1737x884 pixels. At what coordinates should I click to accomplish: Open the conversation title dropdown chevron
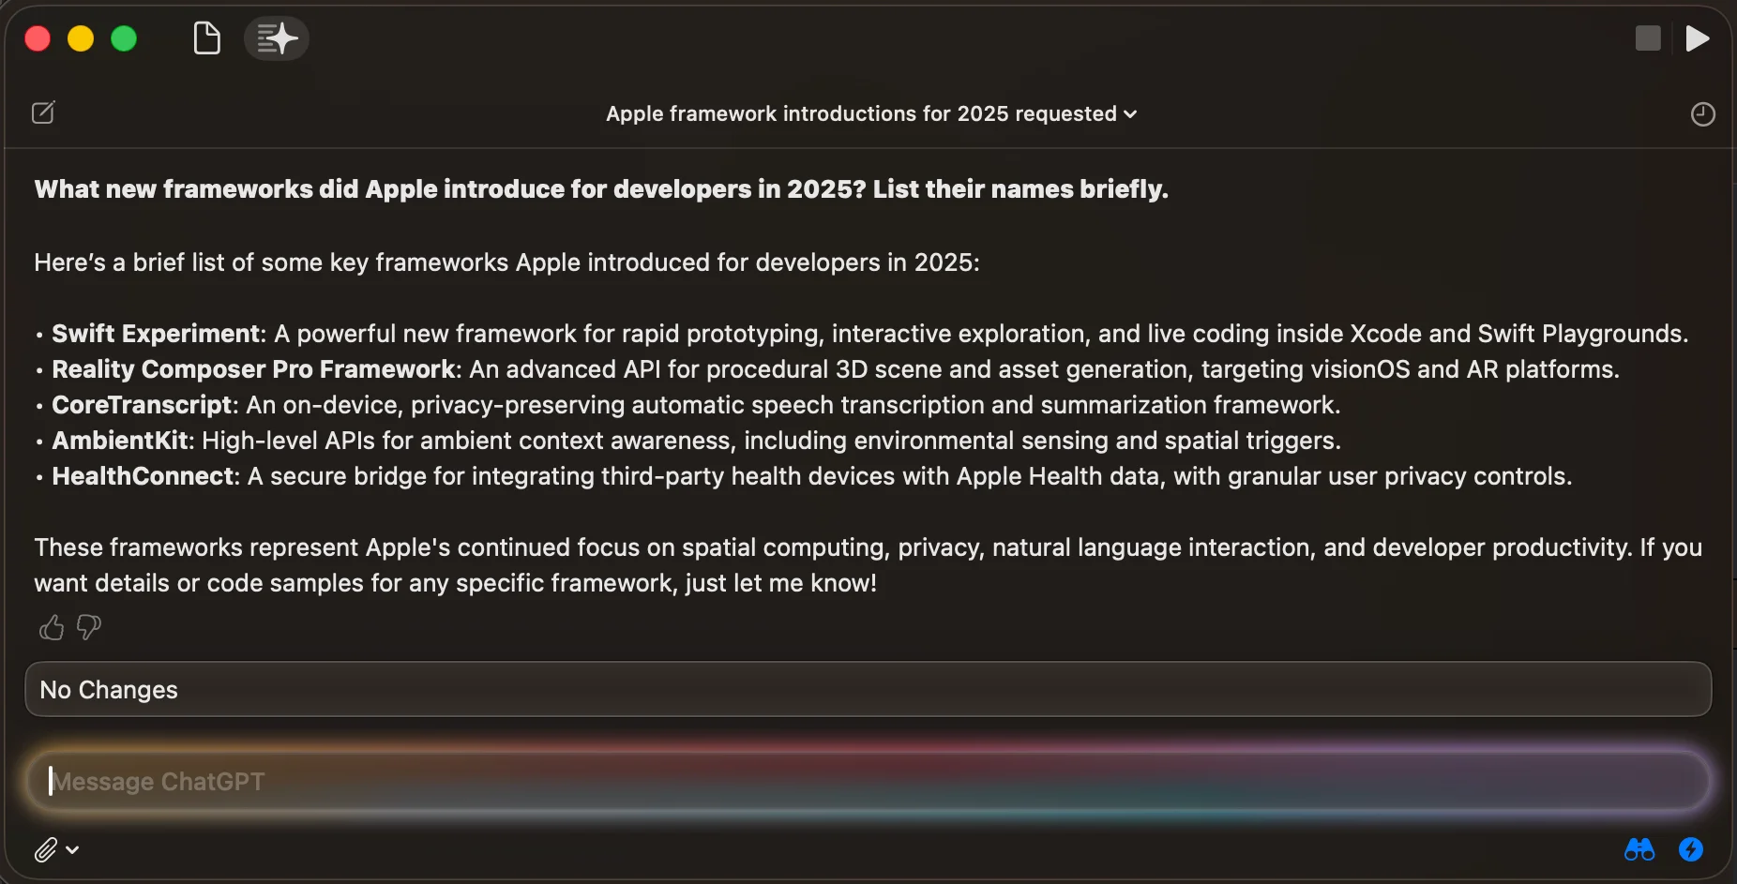click(x=1131, y=114)
